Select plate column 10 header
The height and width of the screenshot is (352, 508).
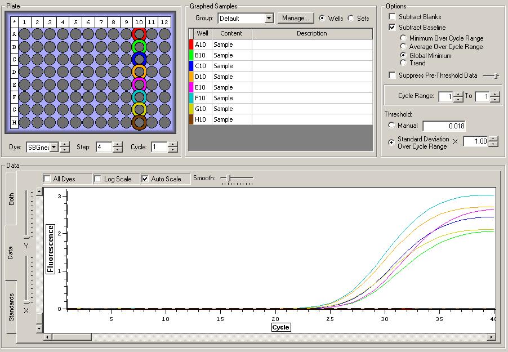point(139,22)
